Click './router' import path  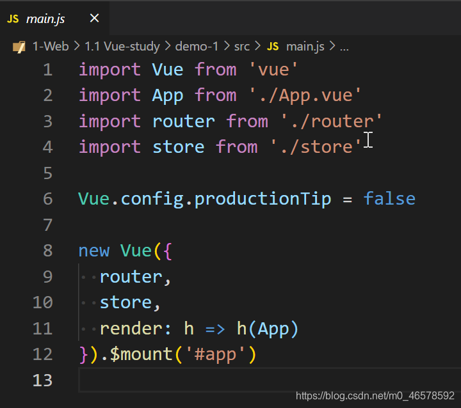pos(332,122)
